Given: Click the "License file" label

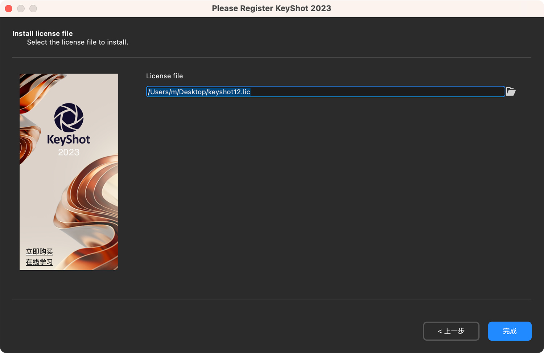Looking at the screenshot, I should (164, 76).
